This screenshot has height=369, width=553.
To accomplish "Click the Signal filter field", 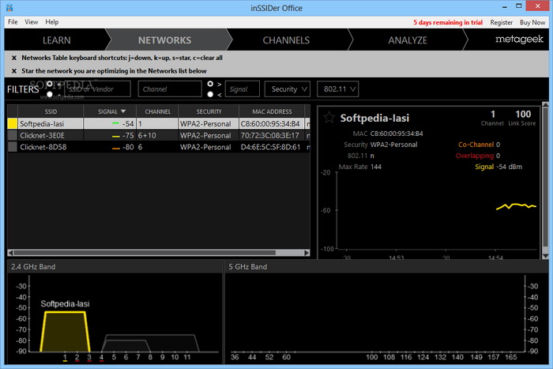I will coord(243,89).
